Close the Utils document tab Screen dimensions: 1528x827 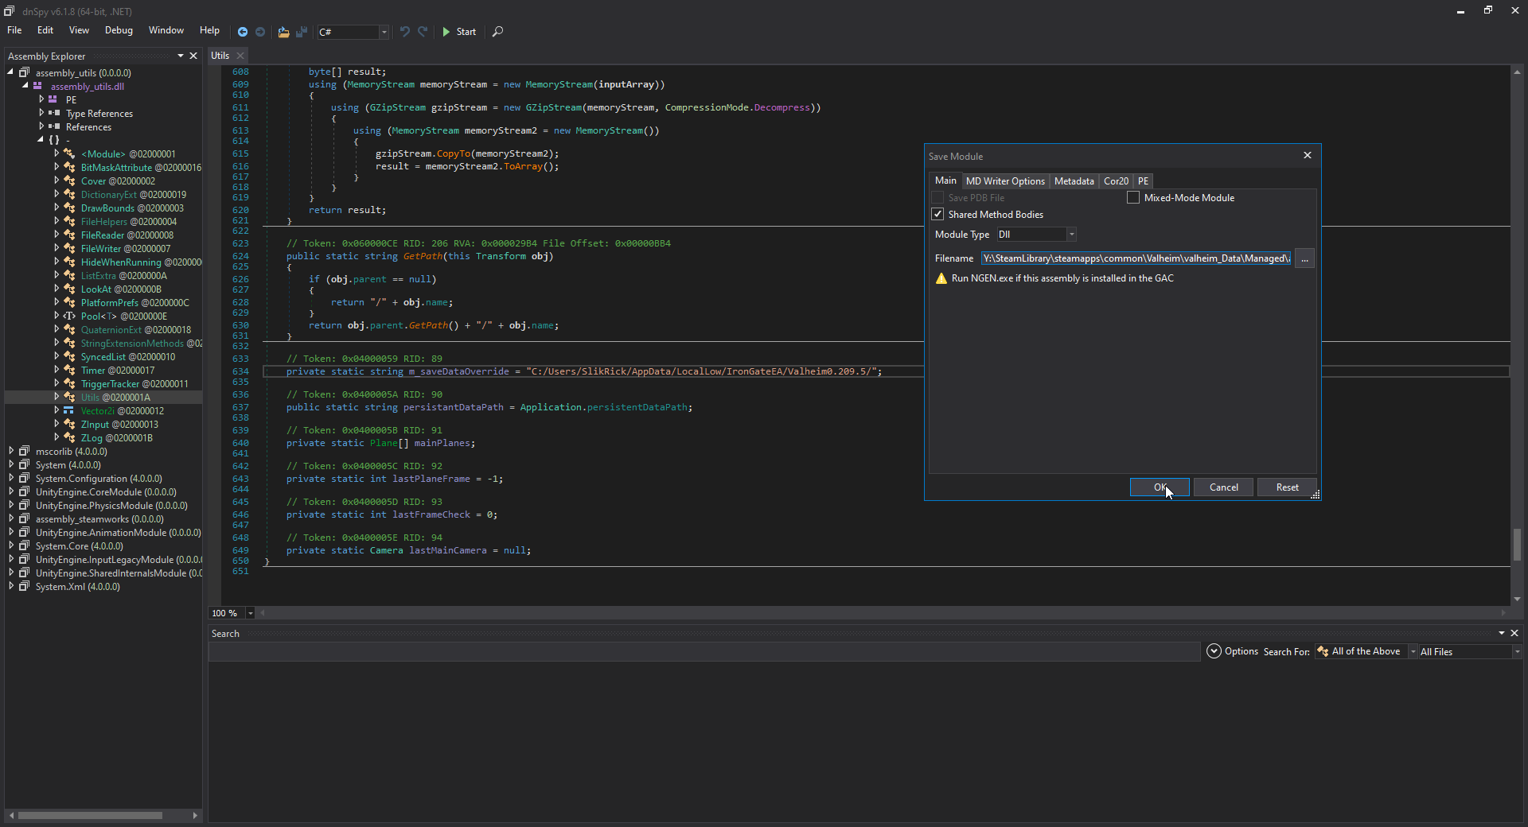click(x=240, y=56)
